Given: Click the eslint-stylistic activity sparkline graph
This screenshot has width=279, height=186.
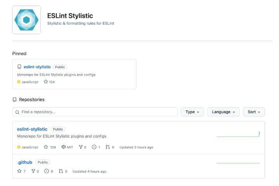Looking at the screenshot, I should 238,134.
